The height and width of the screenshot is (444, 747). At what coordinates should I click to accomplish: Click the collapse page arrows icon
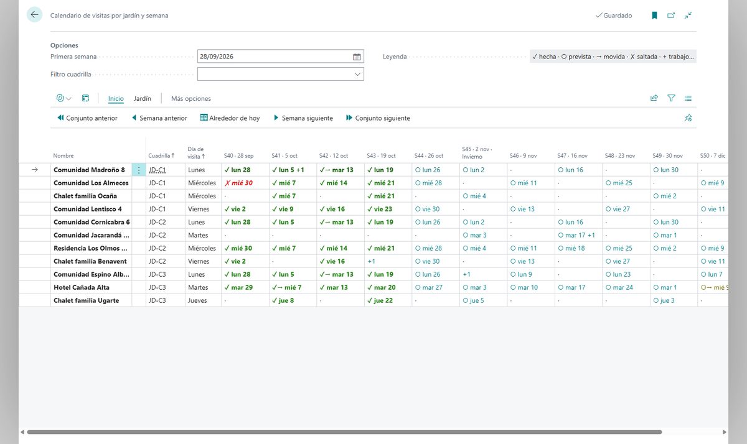point(688,16)
